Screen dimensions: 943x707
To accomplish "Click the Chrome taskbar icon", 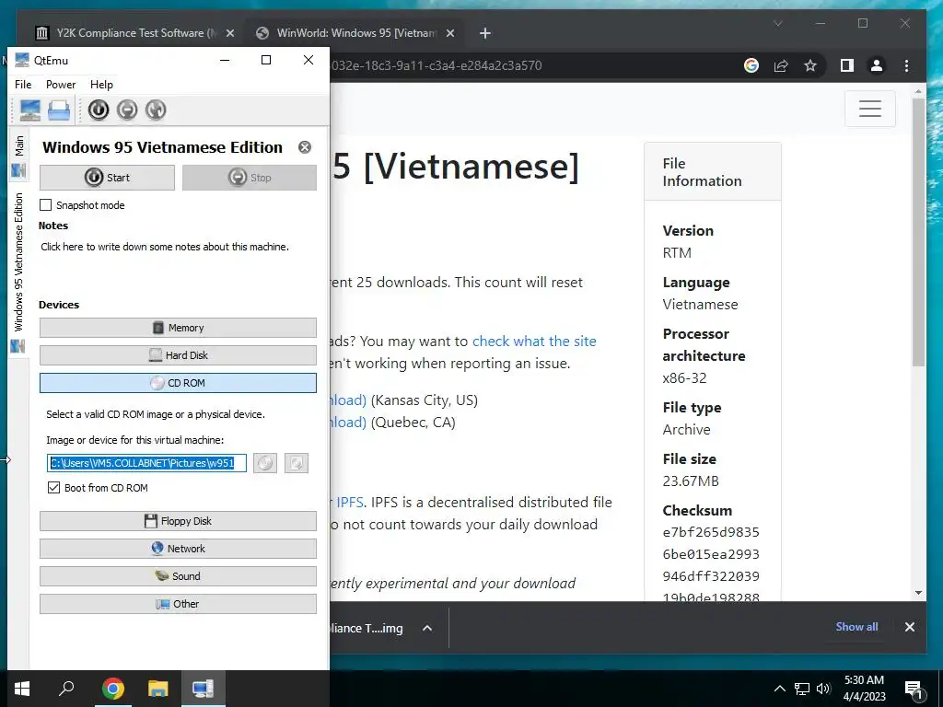I will [x=112, y=689].
